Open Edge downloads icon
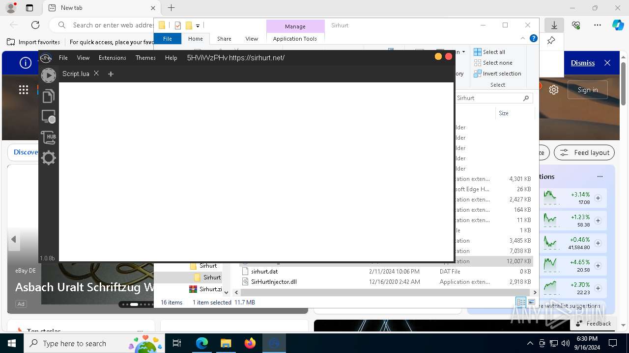This screenshot has height=353, width=629. (x=554, y=25)
